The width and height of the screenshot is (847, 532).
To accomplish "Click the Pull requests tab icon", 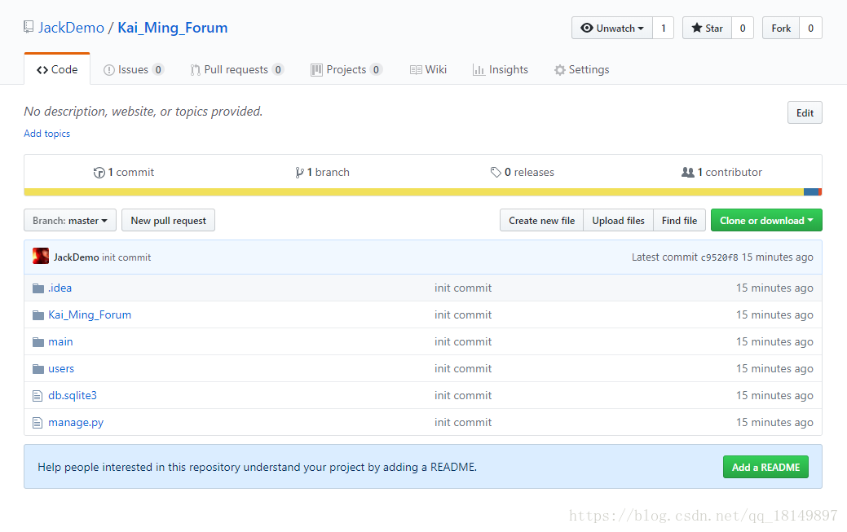I will tap(195, 70).
